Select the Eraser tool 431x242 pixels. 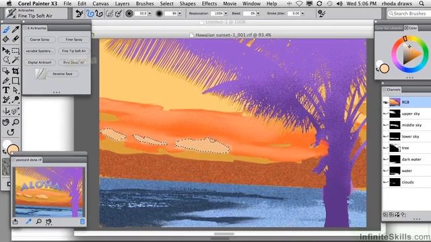pos(15,39)
